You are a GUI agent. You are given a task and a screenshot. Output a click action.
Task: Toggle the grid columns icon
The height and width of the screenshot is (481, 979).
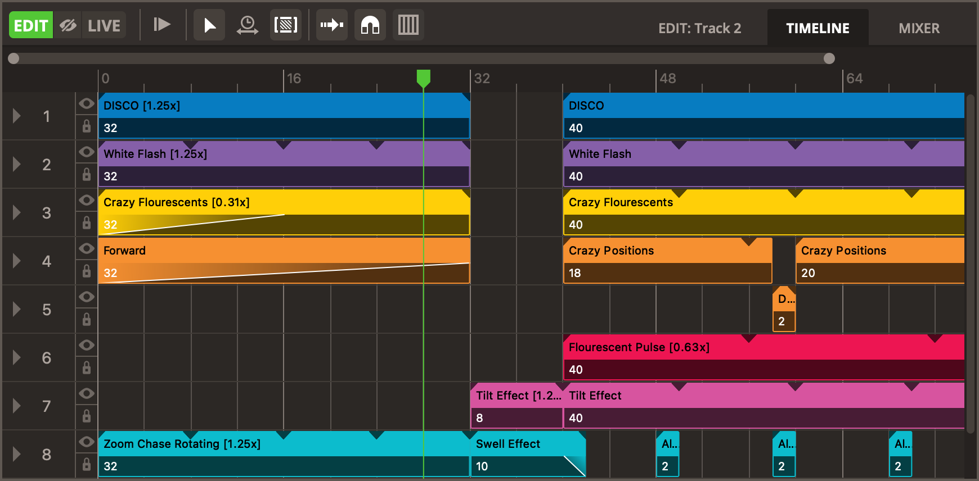click(408, 25)
